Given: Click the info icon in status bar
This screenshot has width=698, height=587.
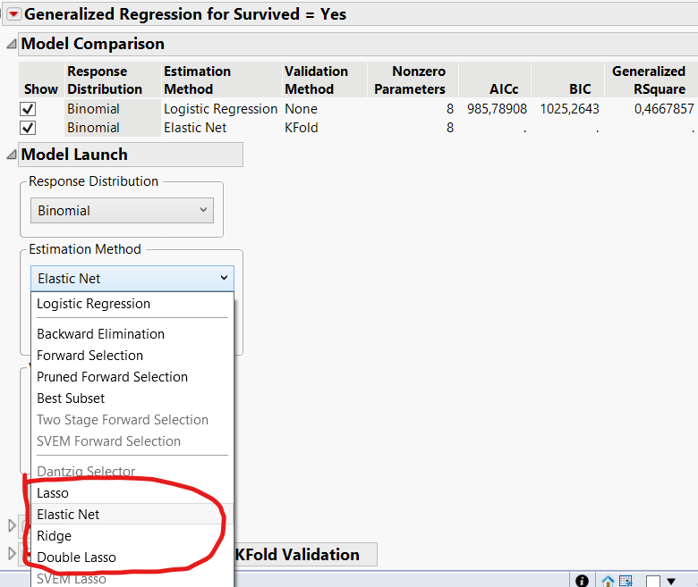Looking at the screenshot, I should 582,581.
